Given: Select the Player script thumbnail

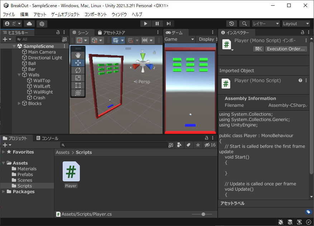Looking at the screenshot, I should pyautogui.click(x=71, y=171).
